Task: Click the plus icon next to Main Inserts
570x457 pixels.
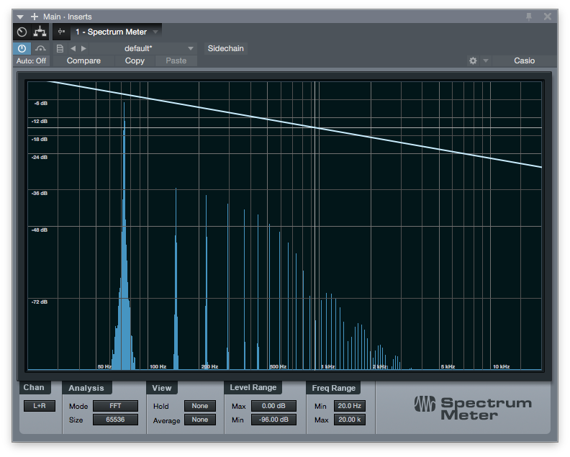Action: pyautogui.click(x=34, y=16)
